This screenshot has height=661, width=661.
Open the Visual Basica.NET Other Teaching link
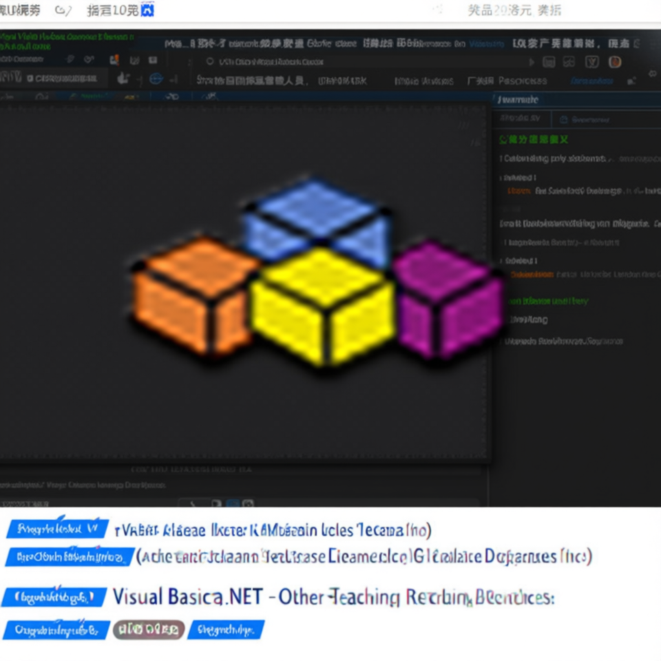pyautogui.click(x=333, y=597)
